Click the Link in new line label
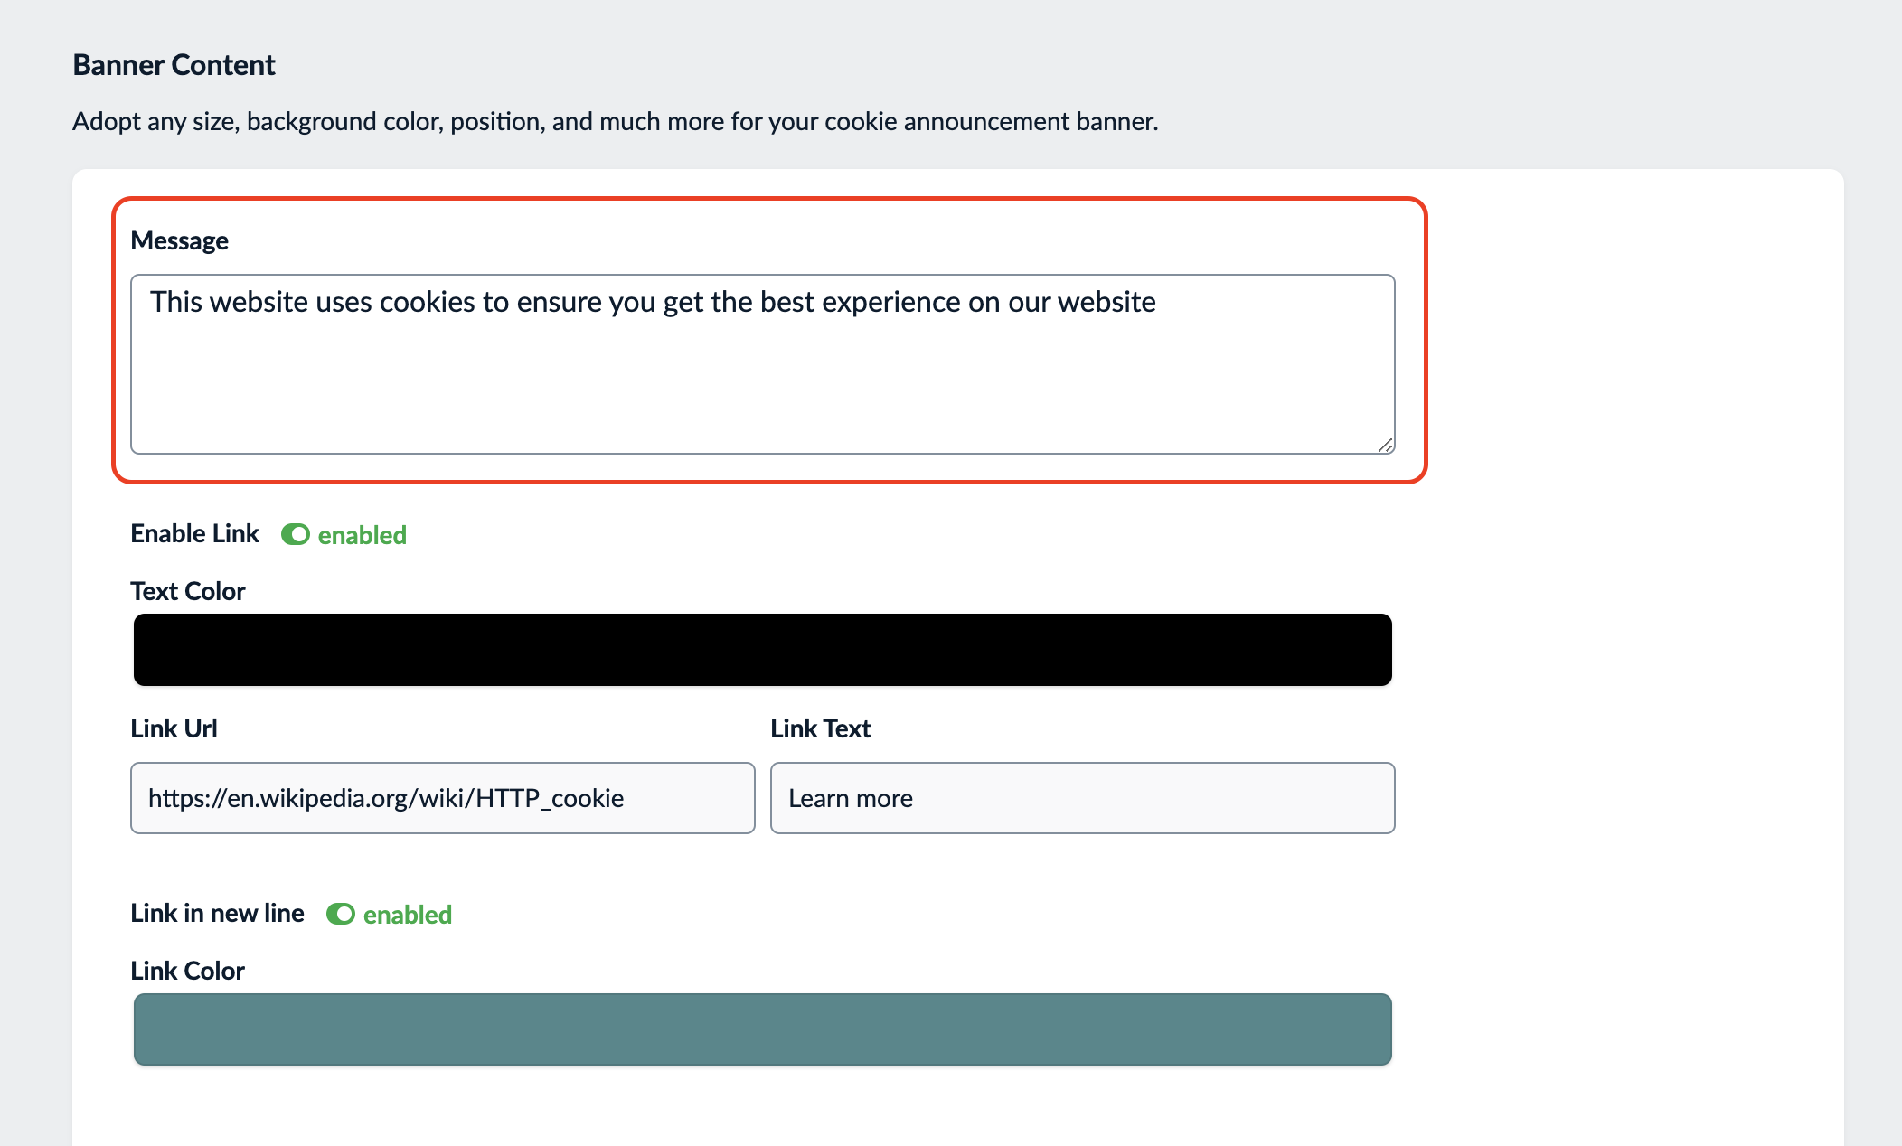Image resolution: width=1902 pixels, height=1146 pixels. (x=217, y=913)
